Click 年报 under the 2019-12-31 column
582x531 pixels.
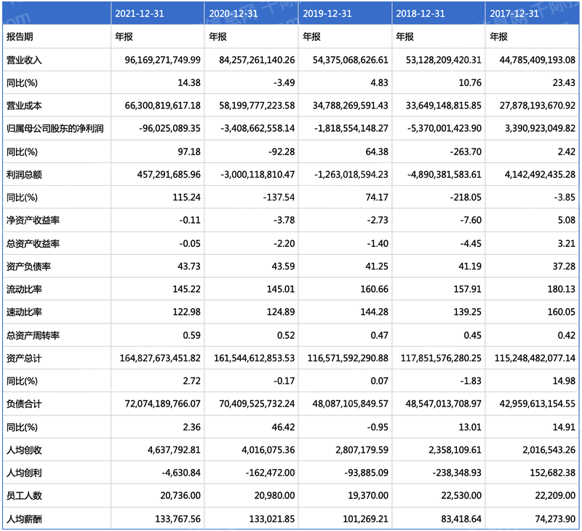311,36
